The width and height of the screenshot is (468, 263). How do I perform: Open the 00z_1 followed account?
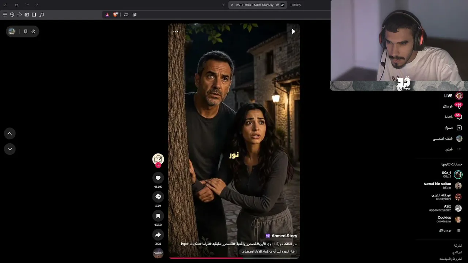pyautogui.click(x=452, y=174)
